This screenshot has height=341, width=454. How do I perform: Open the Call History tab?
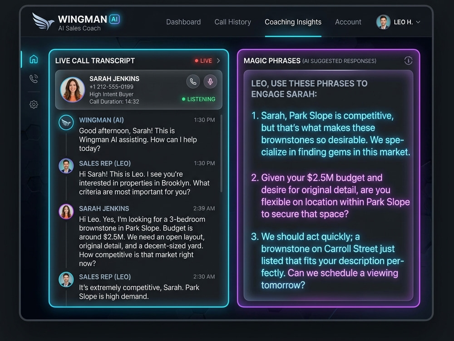232,22
